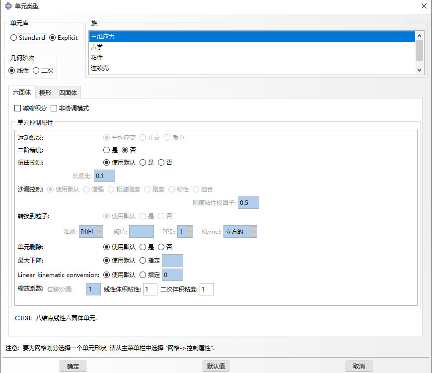
Task: Select the Standard element library radio
Action: (13, 37)
